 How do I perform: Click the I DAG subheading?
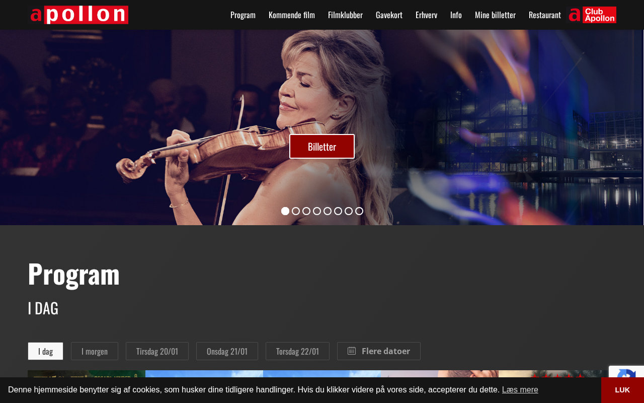click(x=43, y=308)
